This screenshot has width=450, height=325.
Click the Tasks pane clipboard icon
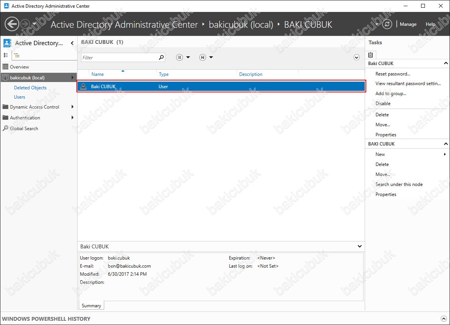(x=370, y=55)
